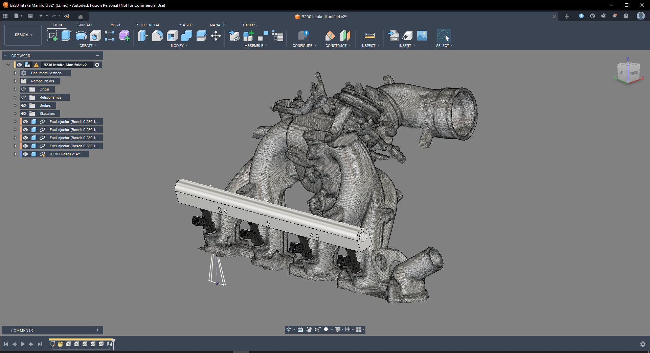Toggle visibility of Origin folder
The width and height of the screenshot is (650, 353).
(24, 89)
